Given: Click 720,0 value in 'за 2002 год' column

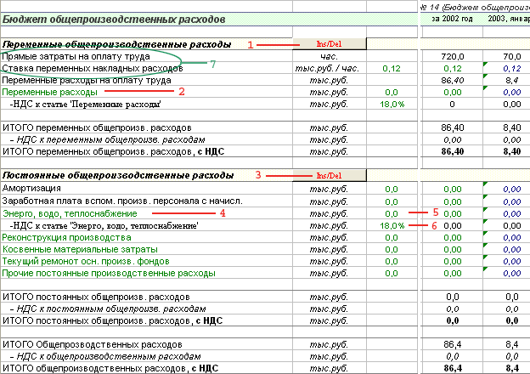Looking at the screenshot, I should (x=453, y=56).
